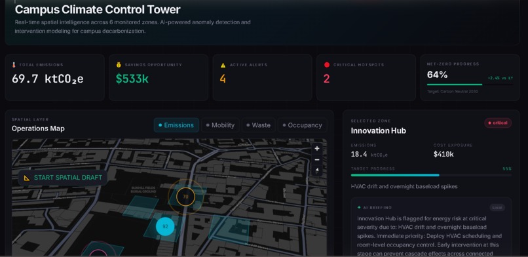
Task: Select the orange zone marker labeled 70
Action: 185,197
